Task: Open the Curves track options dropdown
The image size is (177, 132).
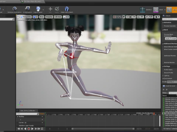Action: pyautogui.click(x=42, y=122)
